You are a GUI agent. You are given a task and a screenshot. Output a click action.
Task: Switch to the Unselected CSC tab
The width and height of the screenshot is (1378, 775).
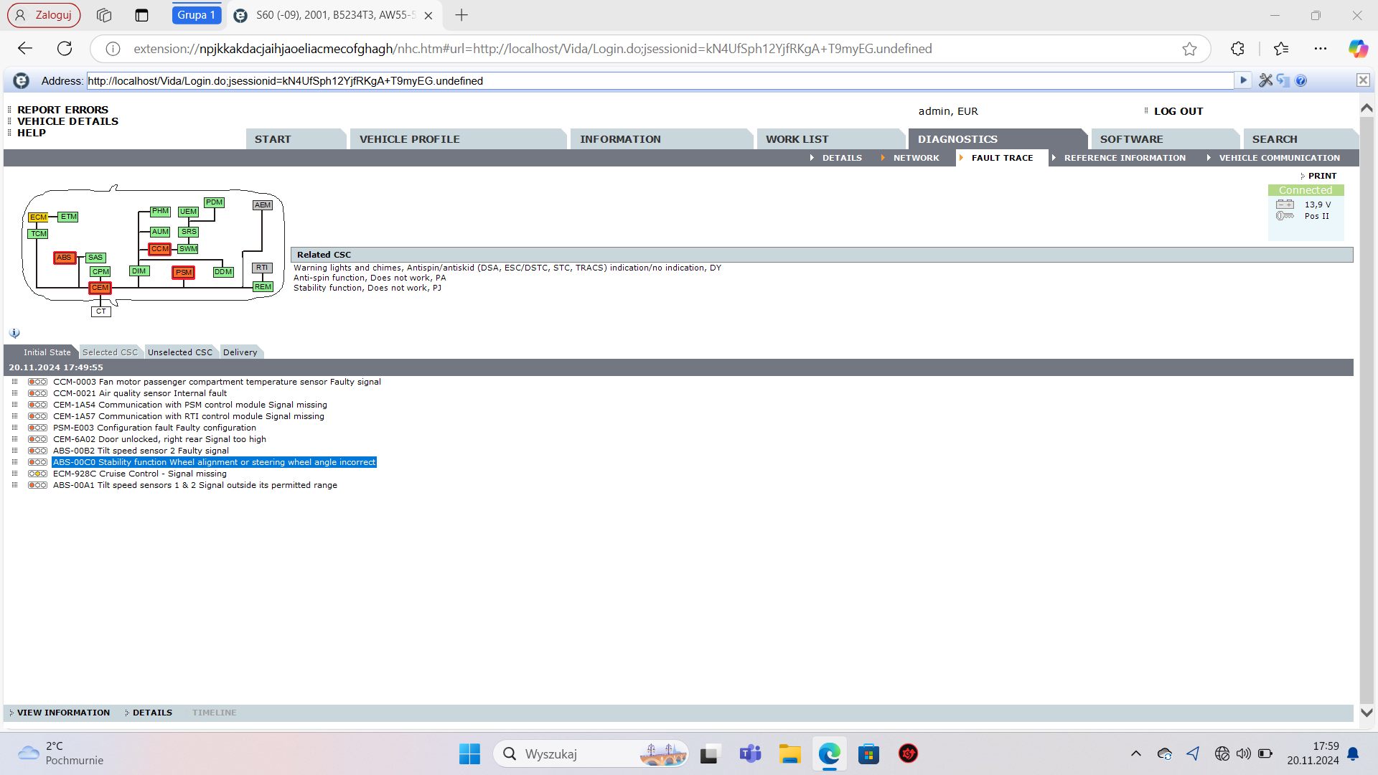click(x=179, y=352)
